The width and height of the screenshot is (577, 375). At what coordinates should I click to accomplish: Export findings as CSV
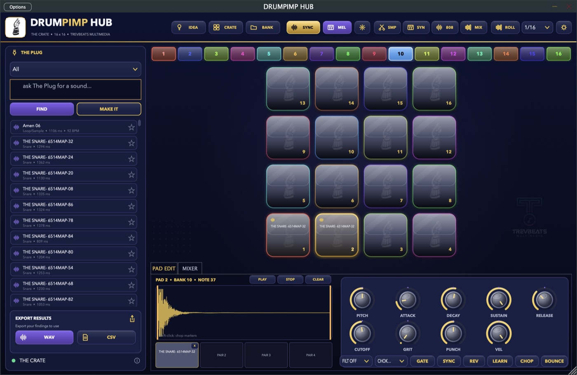tap(106, 337)
